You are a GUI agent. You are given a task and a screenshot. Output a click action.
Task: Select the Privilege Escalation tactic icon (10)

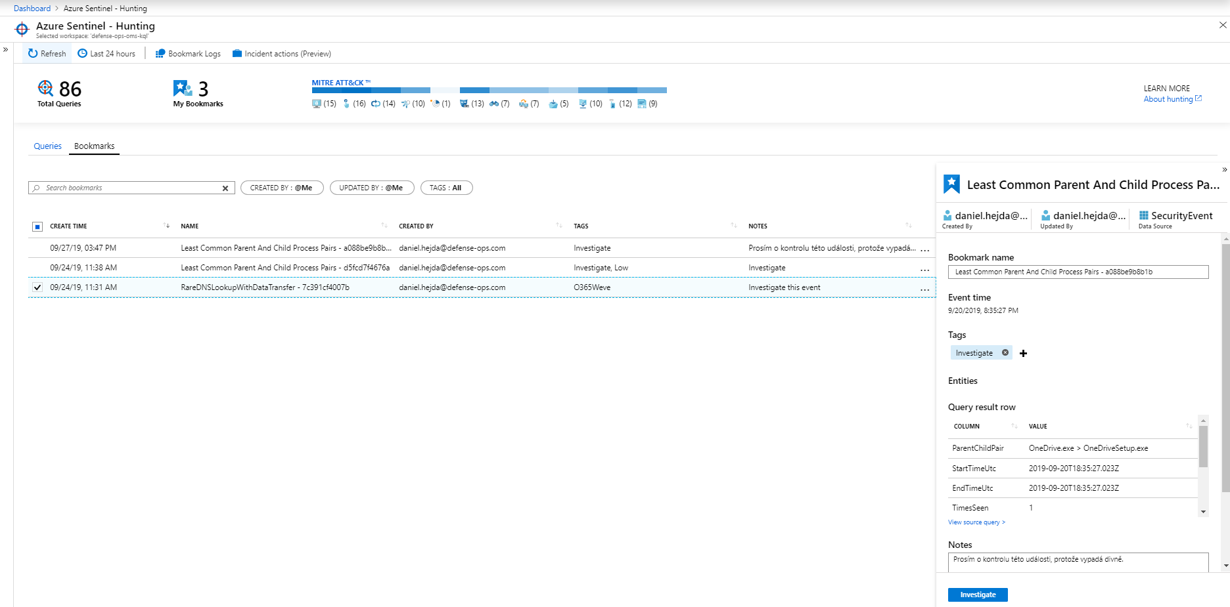[405, 104]
